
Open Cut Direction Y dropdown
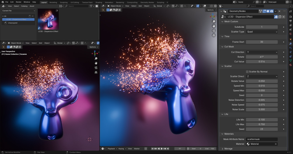coord(262,52)
